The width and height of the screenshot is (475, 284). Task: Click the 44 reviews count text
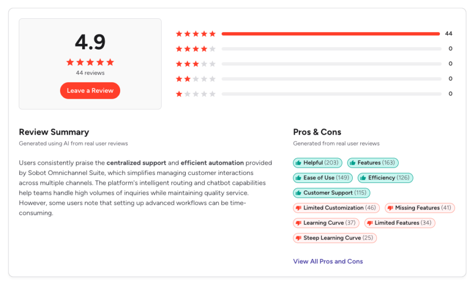tap(90, 73)
